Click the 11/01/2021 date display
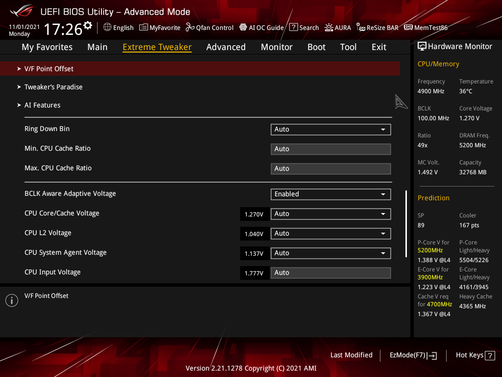The width and height of the screenshot is (502, 377). point(25,27)
